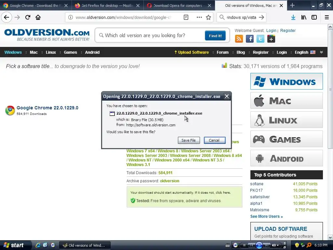333x250 pixels.
Task: Click the Register link beside Welcome Guest
Action: point(288,31)
